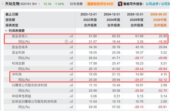
Task: Go back with the left arrow before 天坛生物
Action: pyautogui.click(x=2, y=4)
